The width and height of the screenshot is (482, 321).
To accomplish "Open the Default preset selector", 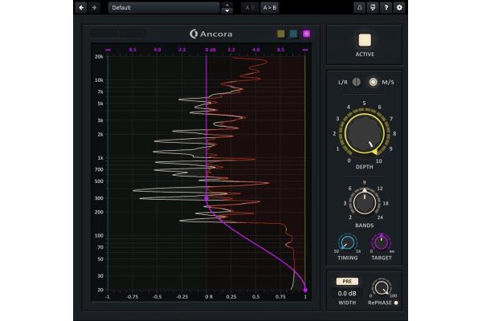I will pyautogui.click(x=164, y=8).
